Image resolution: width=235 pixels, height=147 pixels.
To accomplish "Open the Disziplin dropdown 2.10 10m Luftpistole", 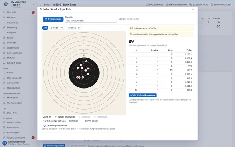I will (91, 21).
